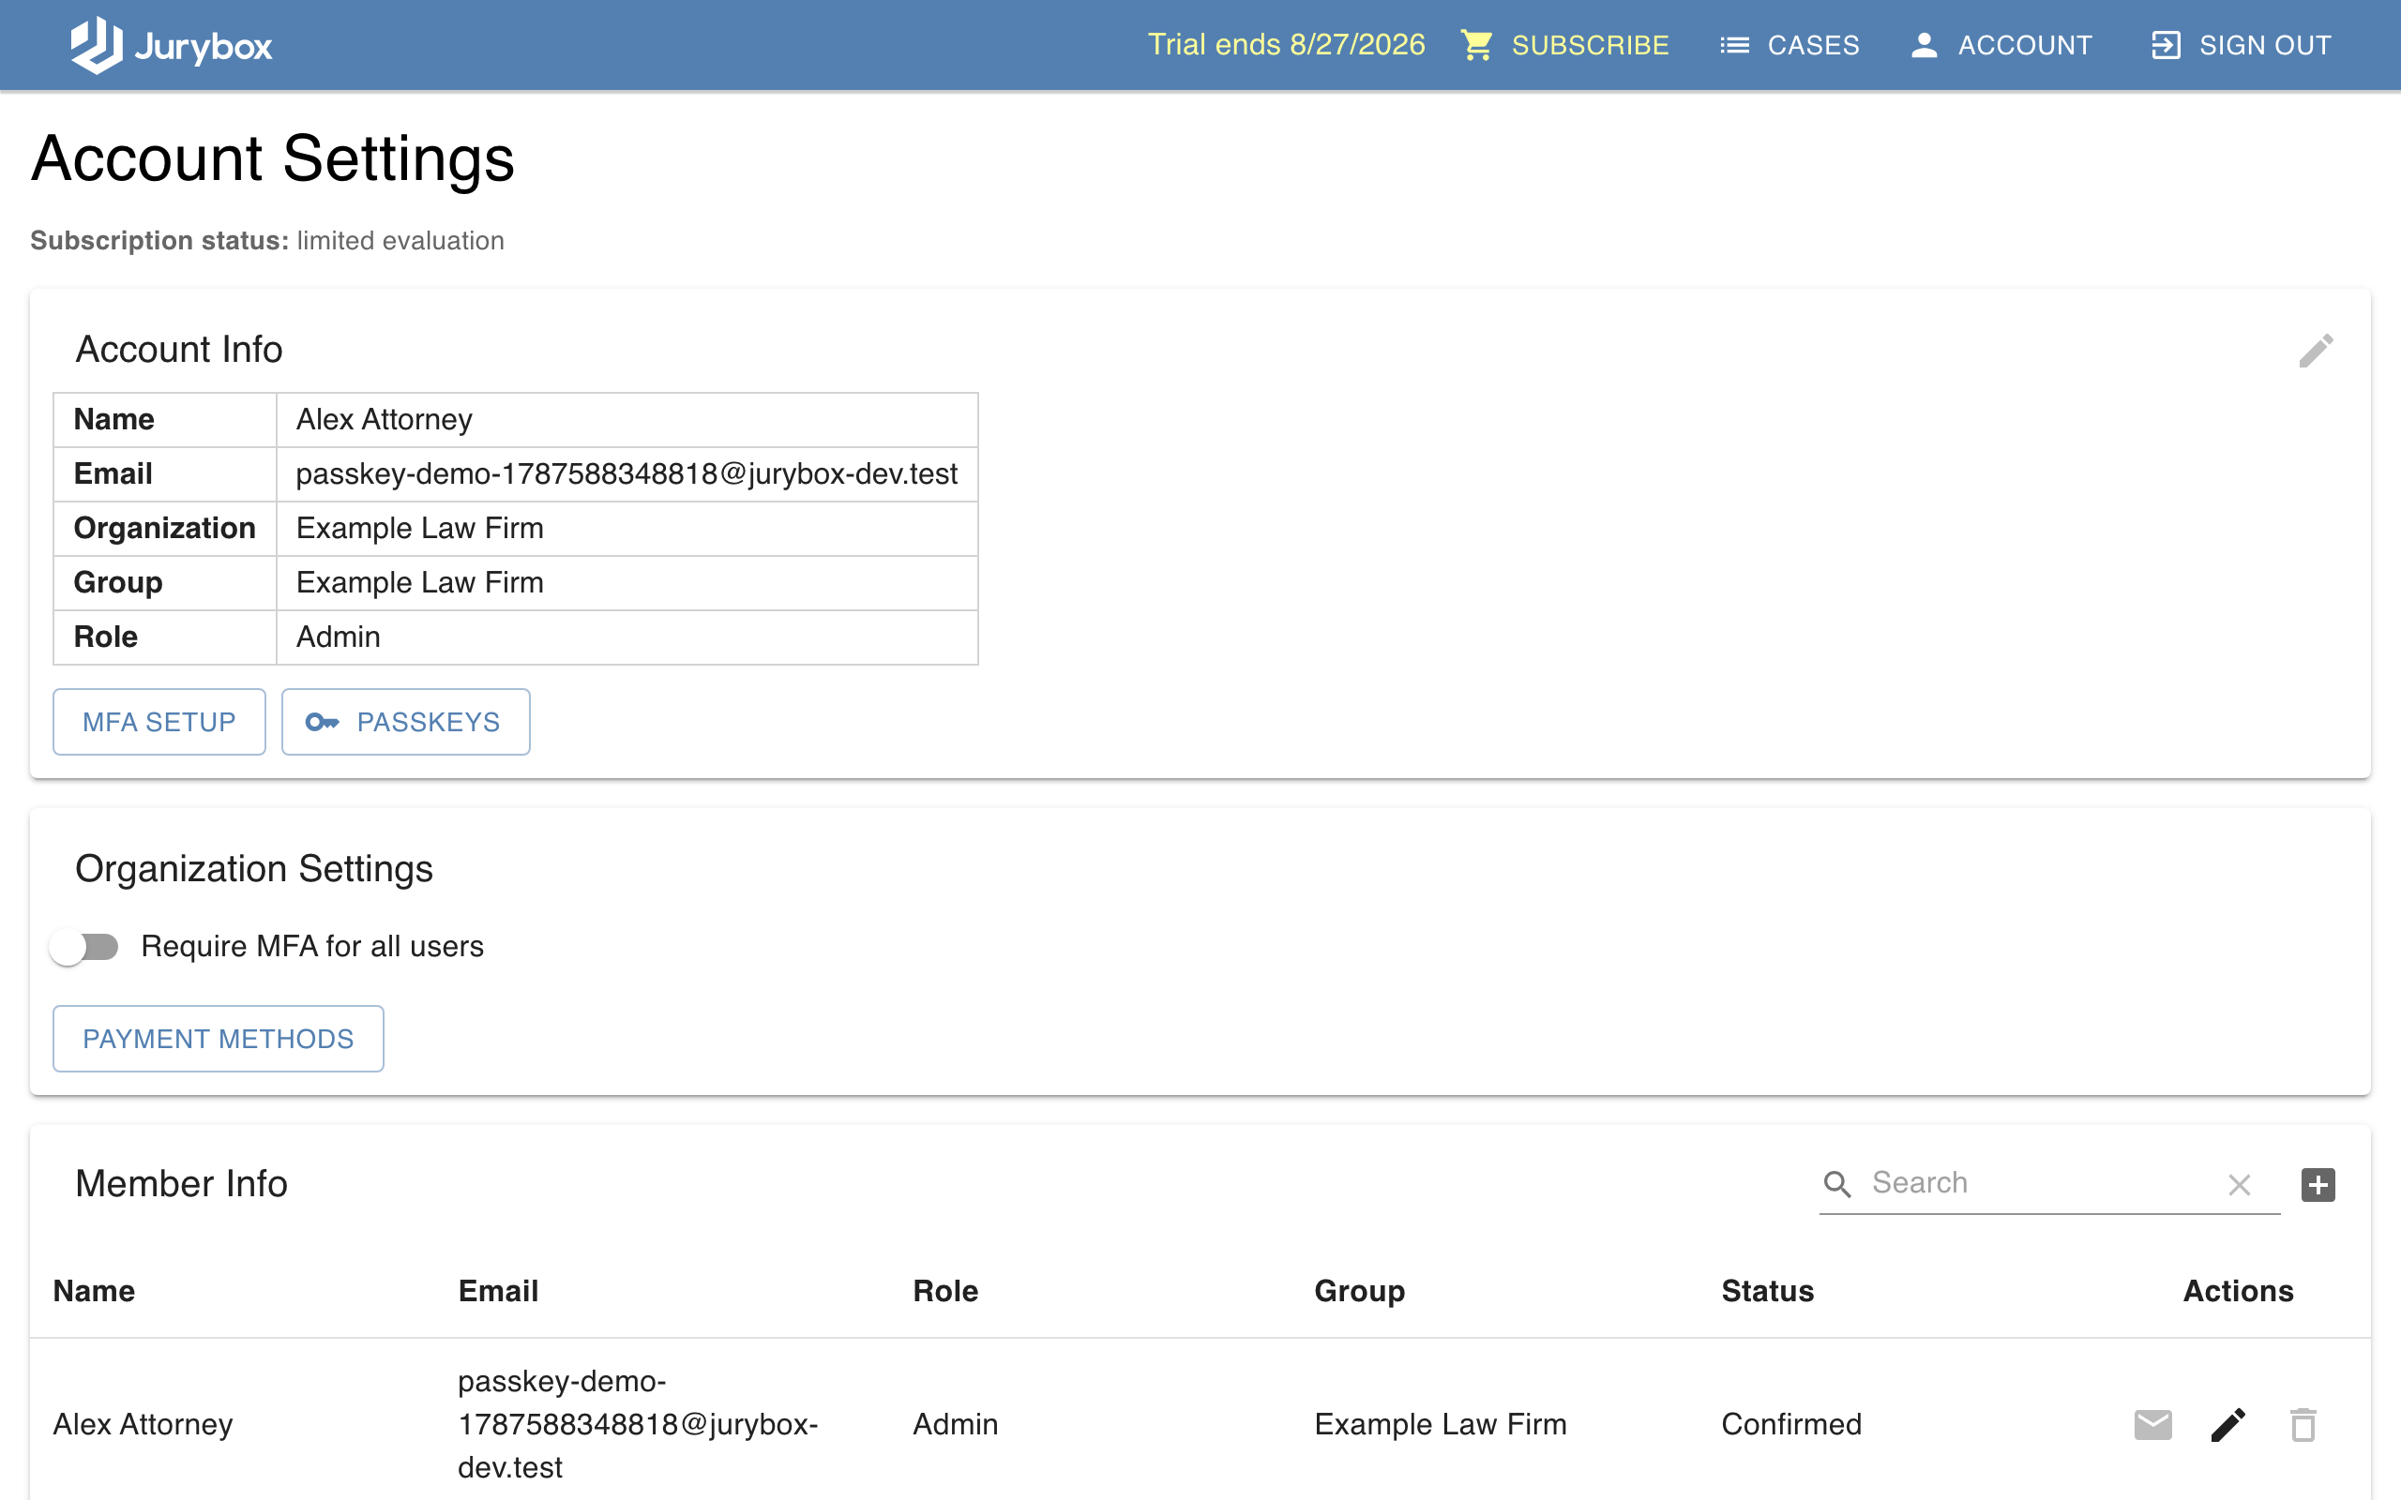
Task: Click the Group value in Account Info
Action: click(419, 582)
